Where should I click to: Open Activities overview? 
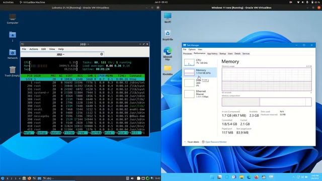[8, 2]
